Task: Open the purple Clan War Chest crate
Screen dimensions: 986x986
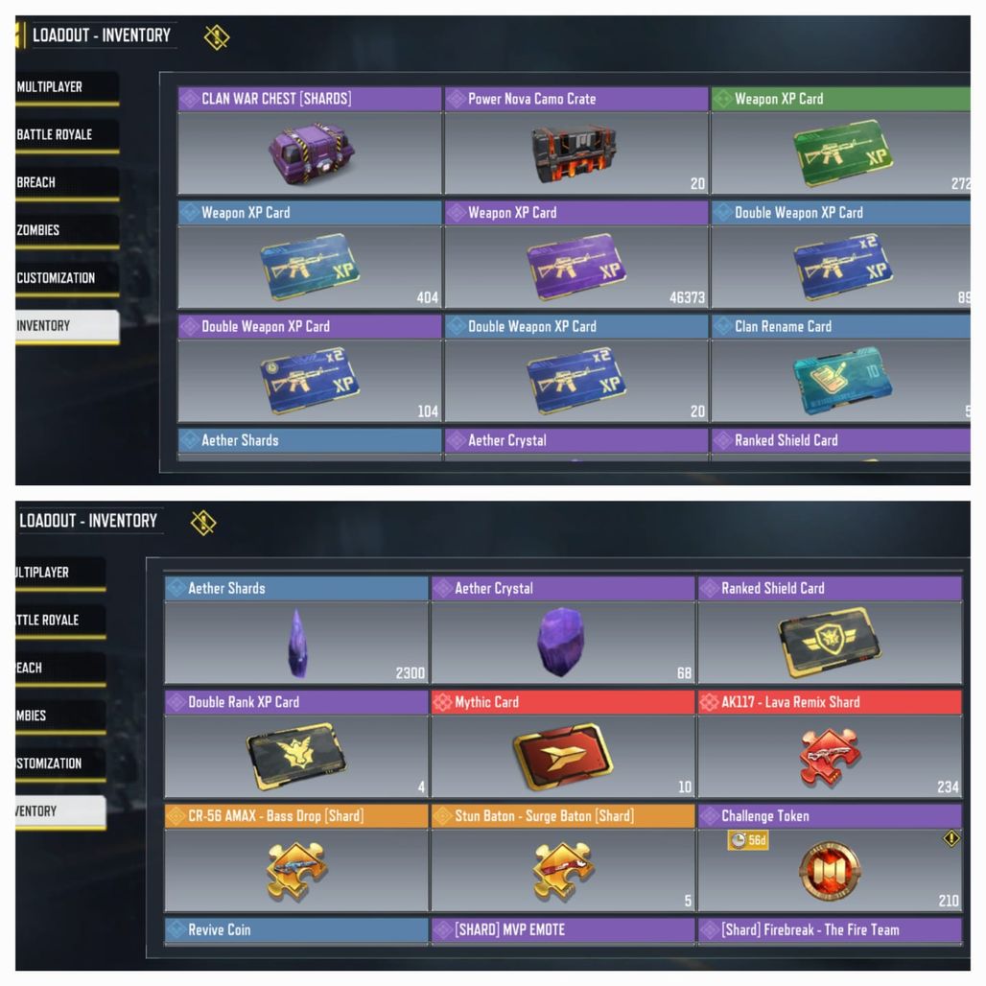Action: pos(312,153)
